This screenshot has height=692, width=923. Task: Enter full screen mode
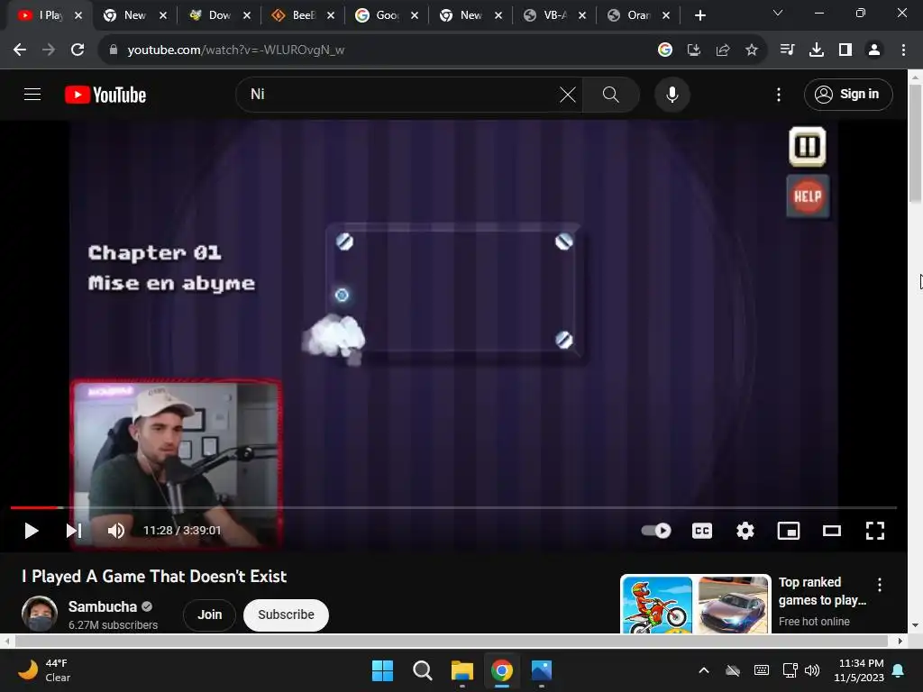tap(874, 531)
